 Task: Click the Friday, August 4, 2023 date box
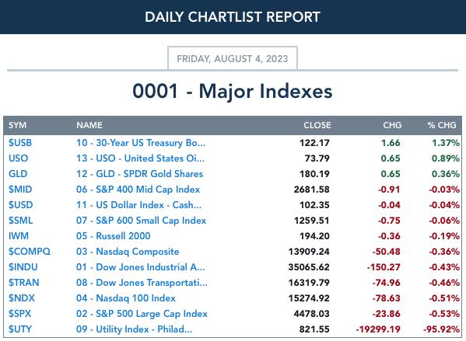tap(233, 58)
